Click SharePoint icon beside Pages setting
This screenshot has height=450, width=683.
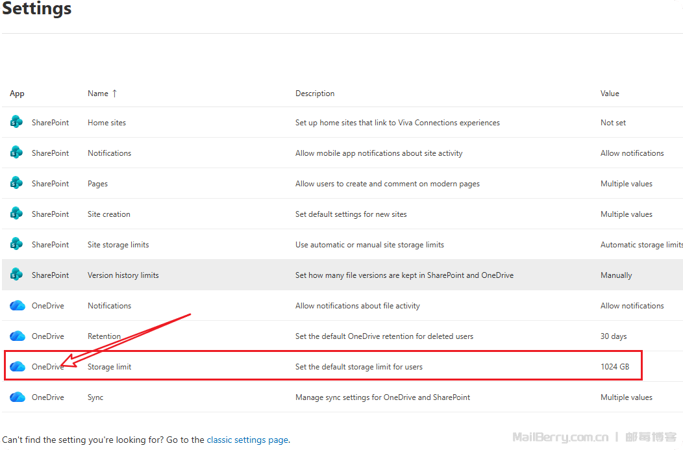pyautogui.click(x=16, y=183)
